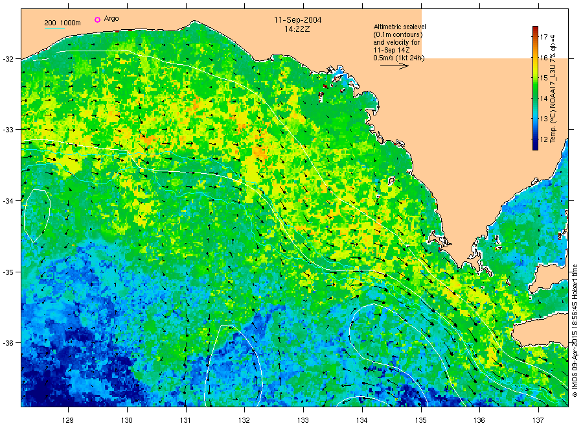Image resolution: width=583 pixels, height=428 pixels.
Task: Click the magenta Argo circle marker
Action: 97,19
